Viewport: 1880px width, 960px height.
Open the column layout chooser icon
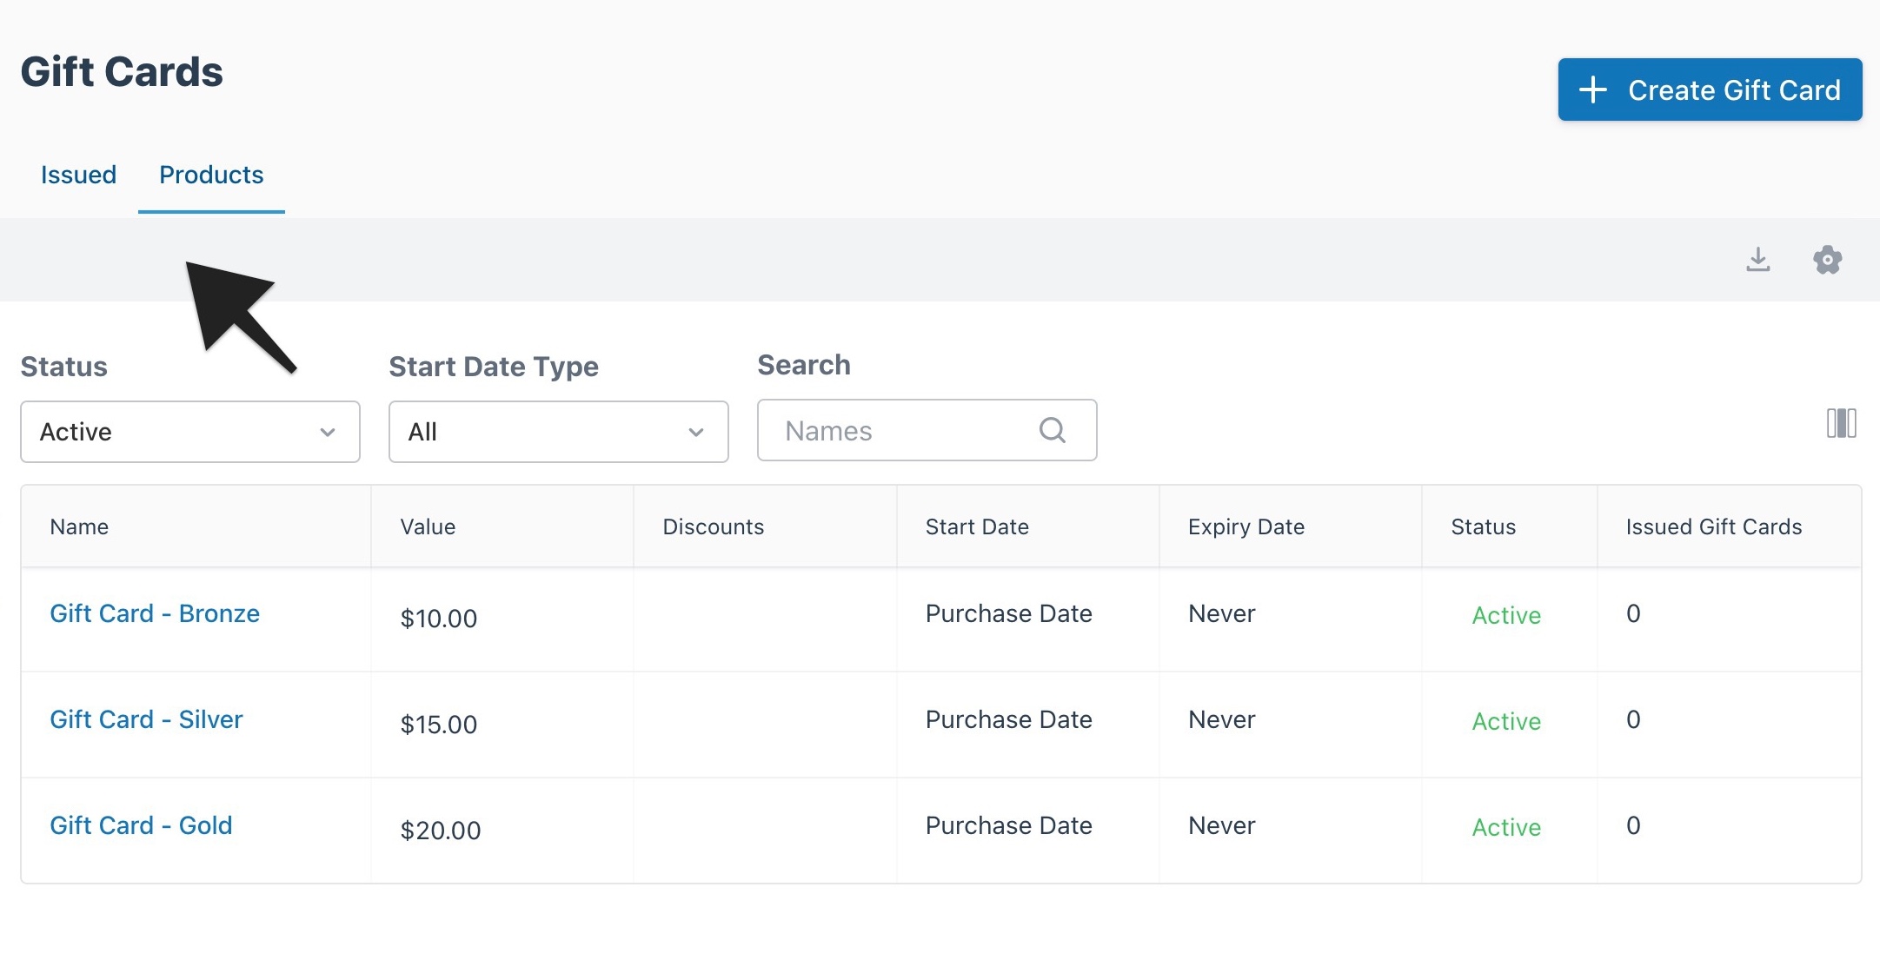pos(1841,423)
